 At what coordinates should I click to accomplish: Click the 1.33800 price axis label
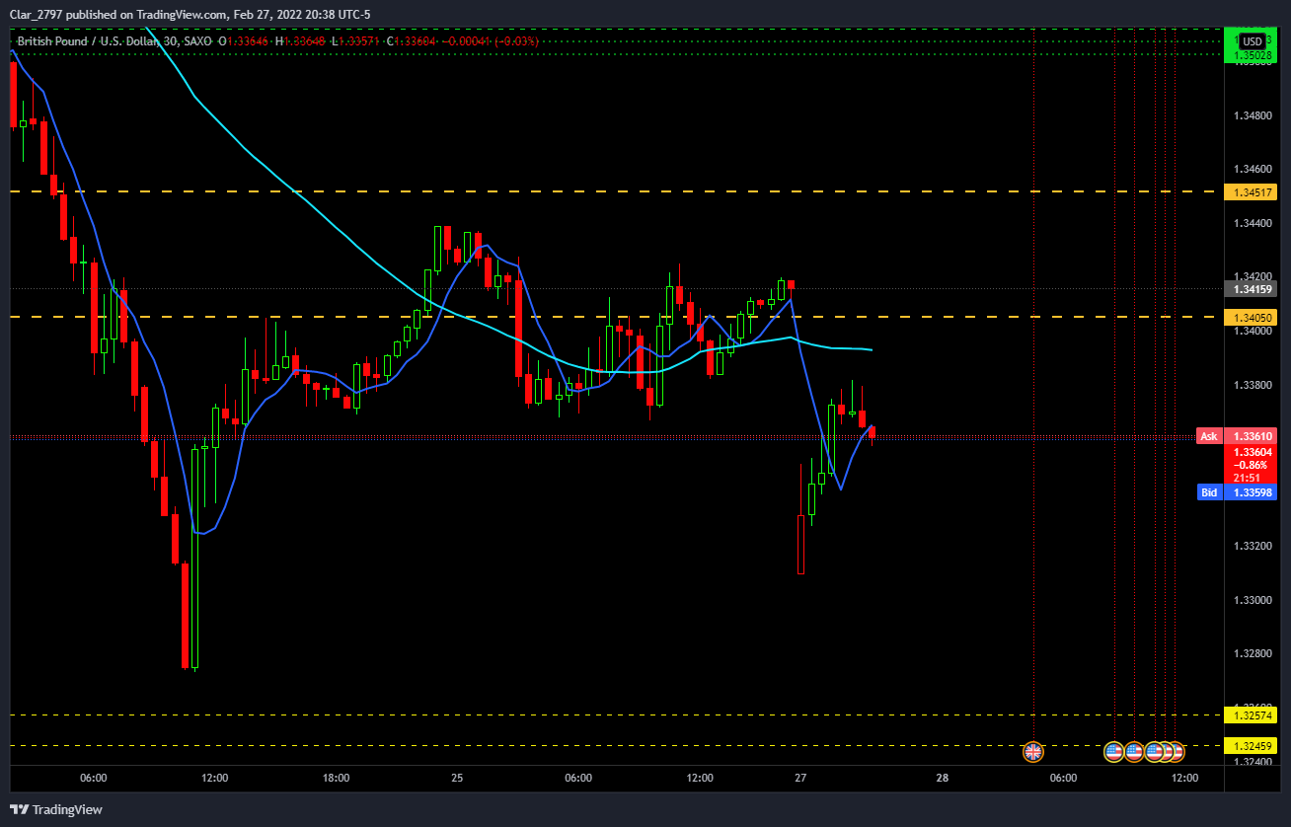[x=1251, y=385]
